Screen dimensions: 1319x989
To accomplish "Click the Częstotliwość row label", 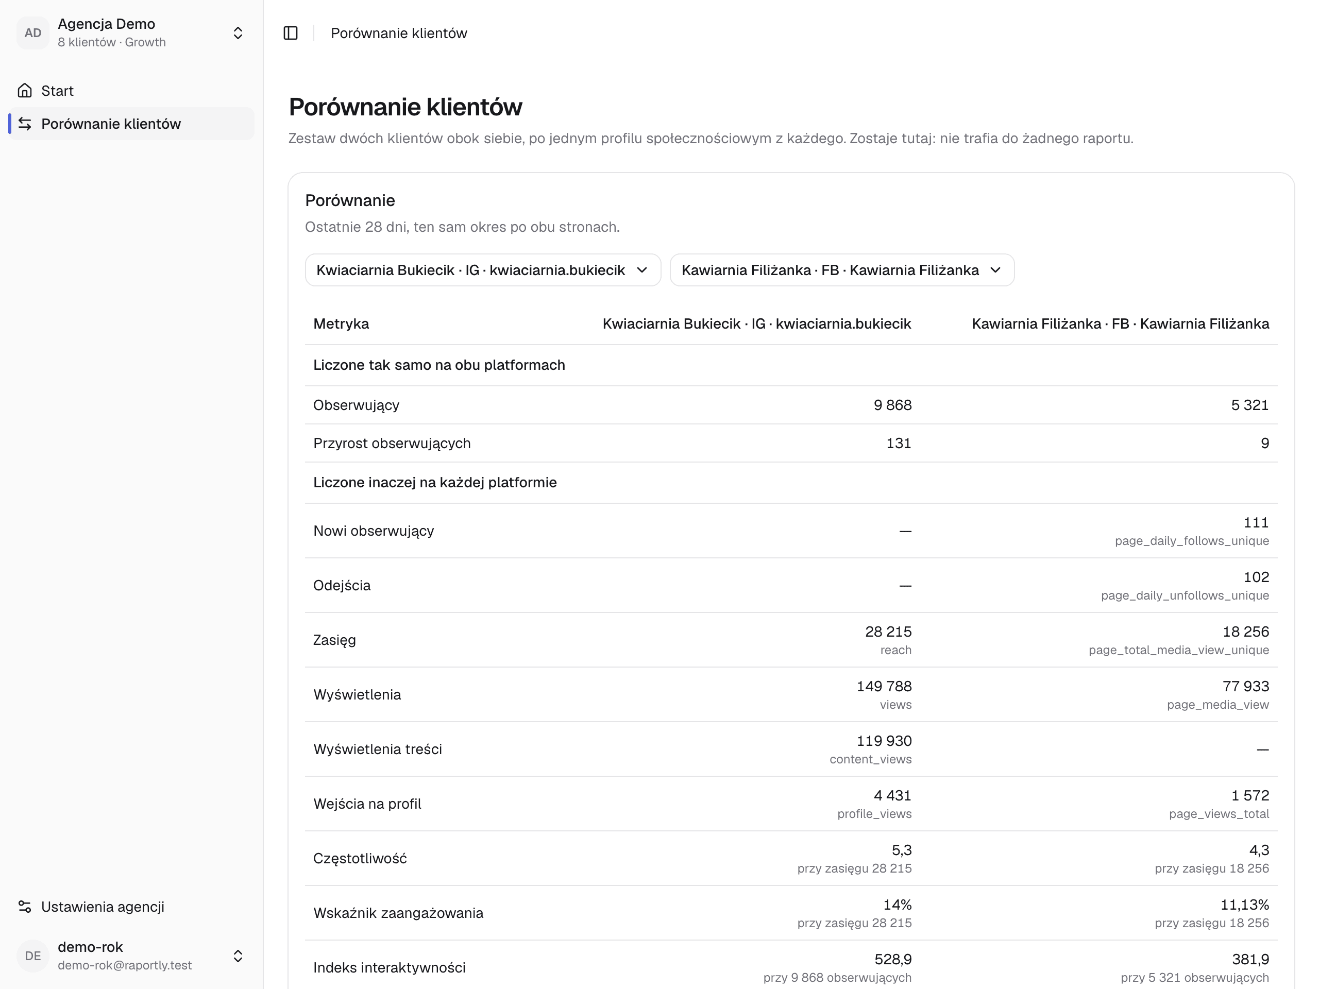I will (360, 859).
